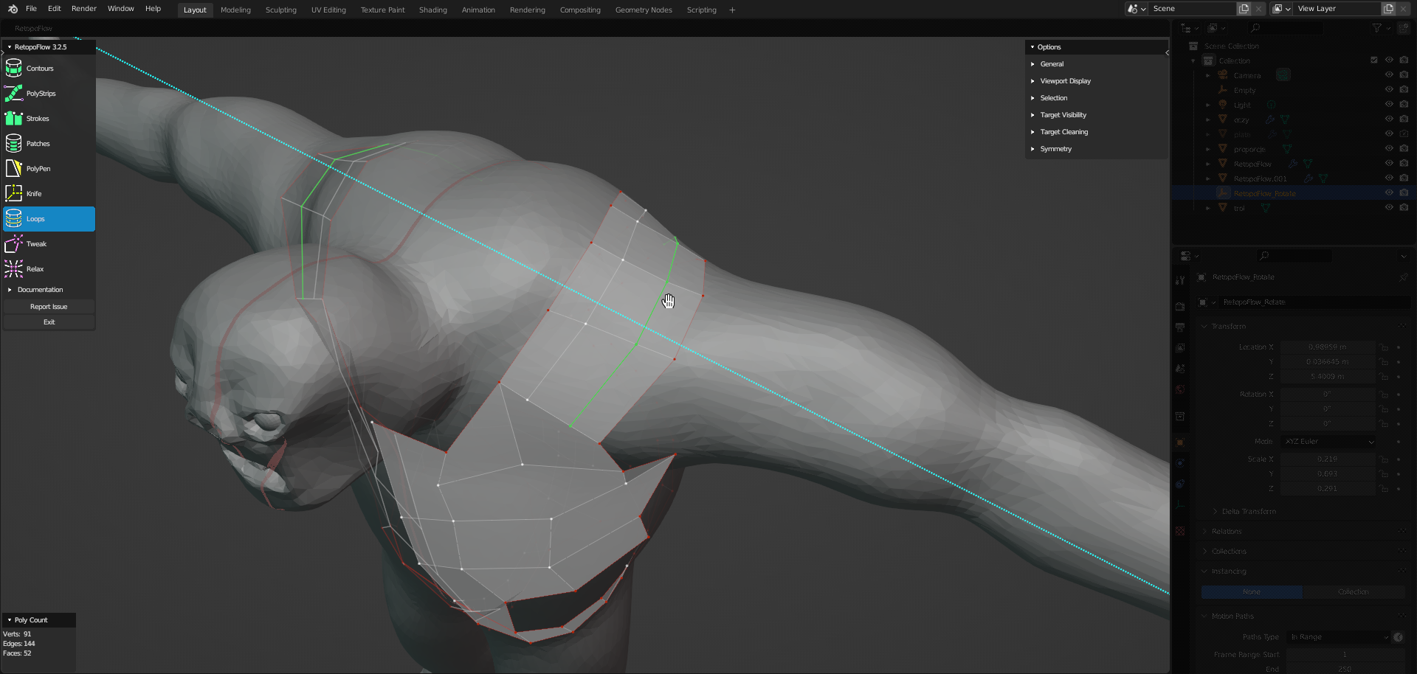Select the PolyStrips tool
The width and height of the screenshot is (1417, 674).
[49, 94]
